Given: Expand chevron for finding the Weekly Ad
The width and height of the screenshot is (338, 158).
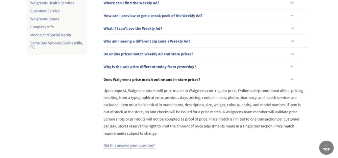Looking at the screenshot, I should pos(292,3).
